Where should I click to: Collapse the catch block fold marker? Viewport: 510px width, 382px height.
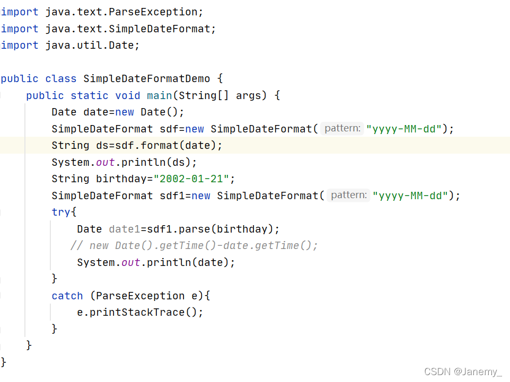1,296
